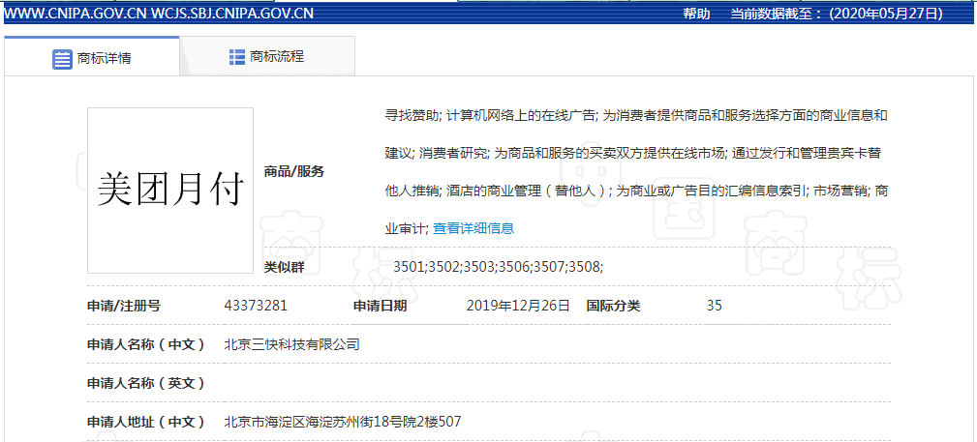Click registration number 43373281
This screenshot has height=442, width=977.
pyautogui.click(x=256, y=306)
